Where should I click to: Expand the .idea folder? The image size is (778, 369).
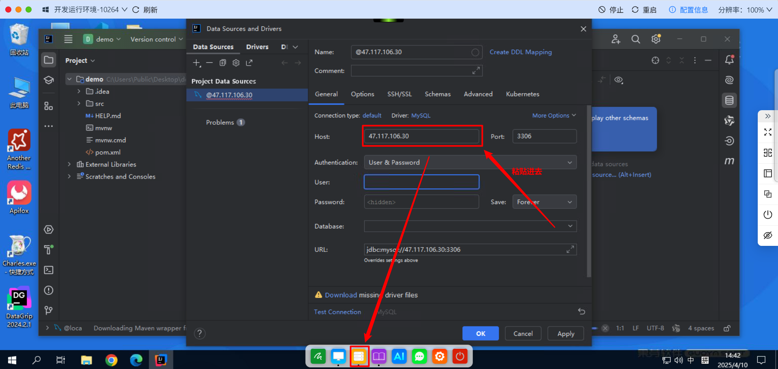point(79,92)
